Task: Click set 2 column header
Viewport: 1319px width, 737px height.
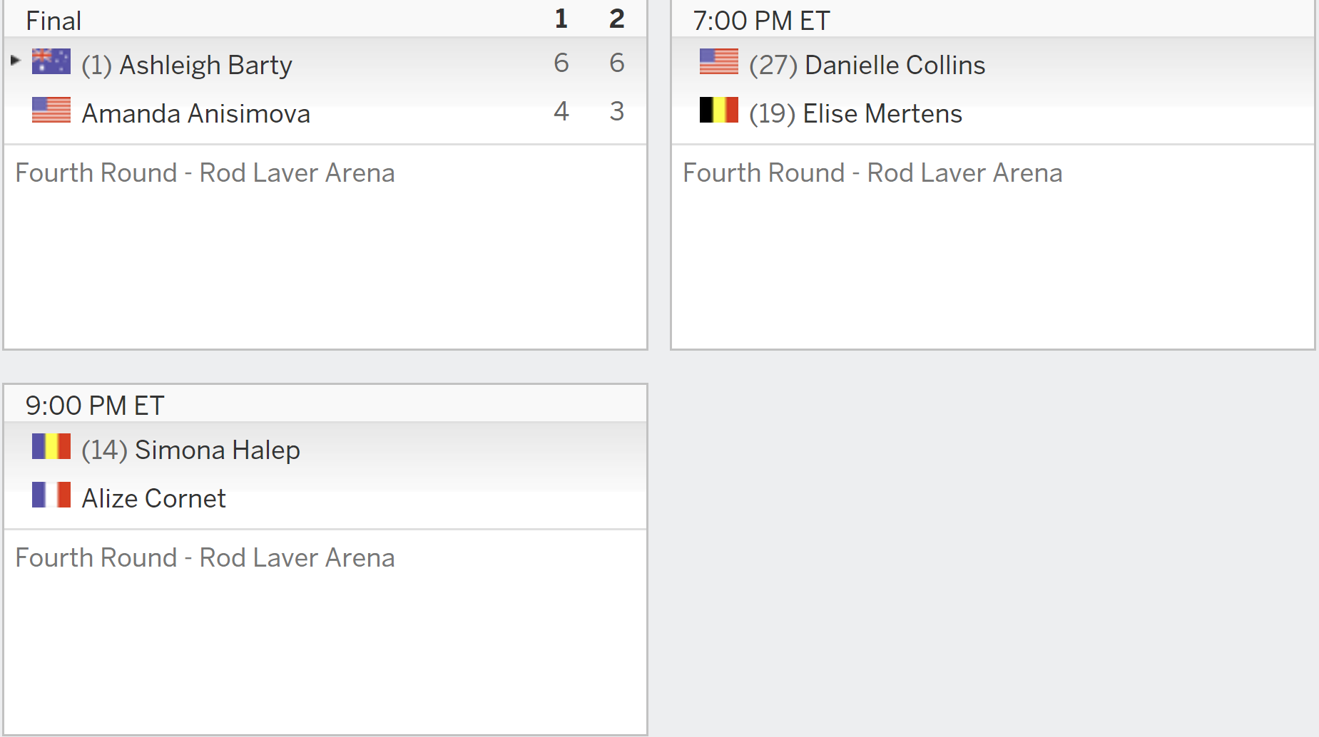Action: pyautogui.click(x=617, y=19)
